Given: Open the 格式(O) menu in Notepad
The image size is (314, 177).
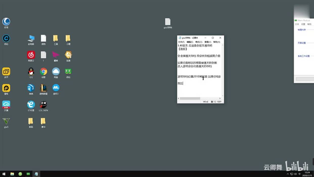Looking at the screenshot, I should (x=199, y=42).
